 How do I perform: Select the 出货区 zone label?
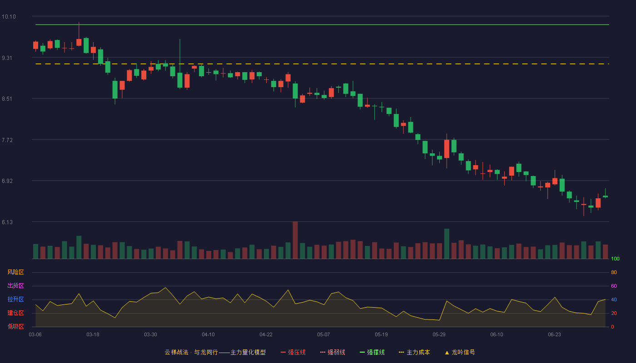coord(15,286)
